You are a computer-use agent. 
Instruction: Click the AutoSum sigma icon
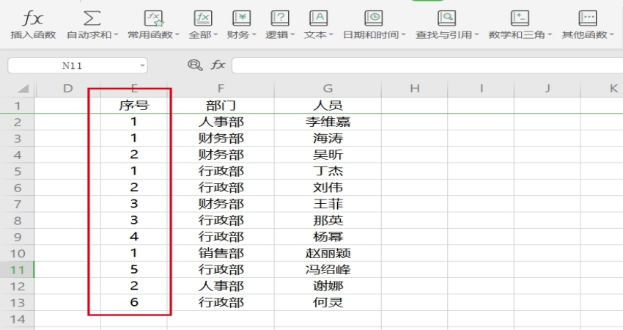(x=92, y=18)
